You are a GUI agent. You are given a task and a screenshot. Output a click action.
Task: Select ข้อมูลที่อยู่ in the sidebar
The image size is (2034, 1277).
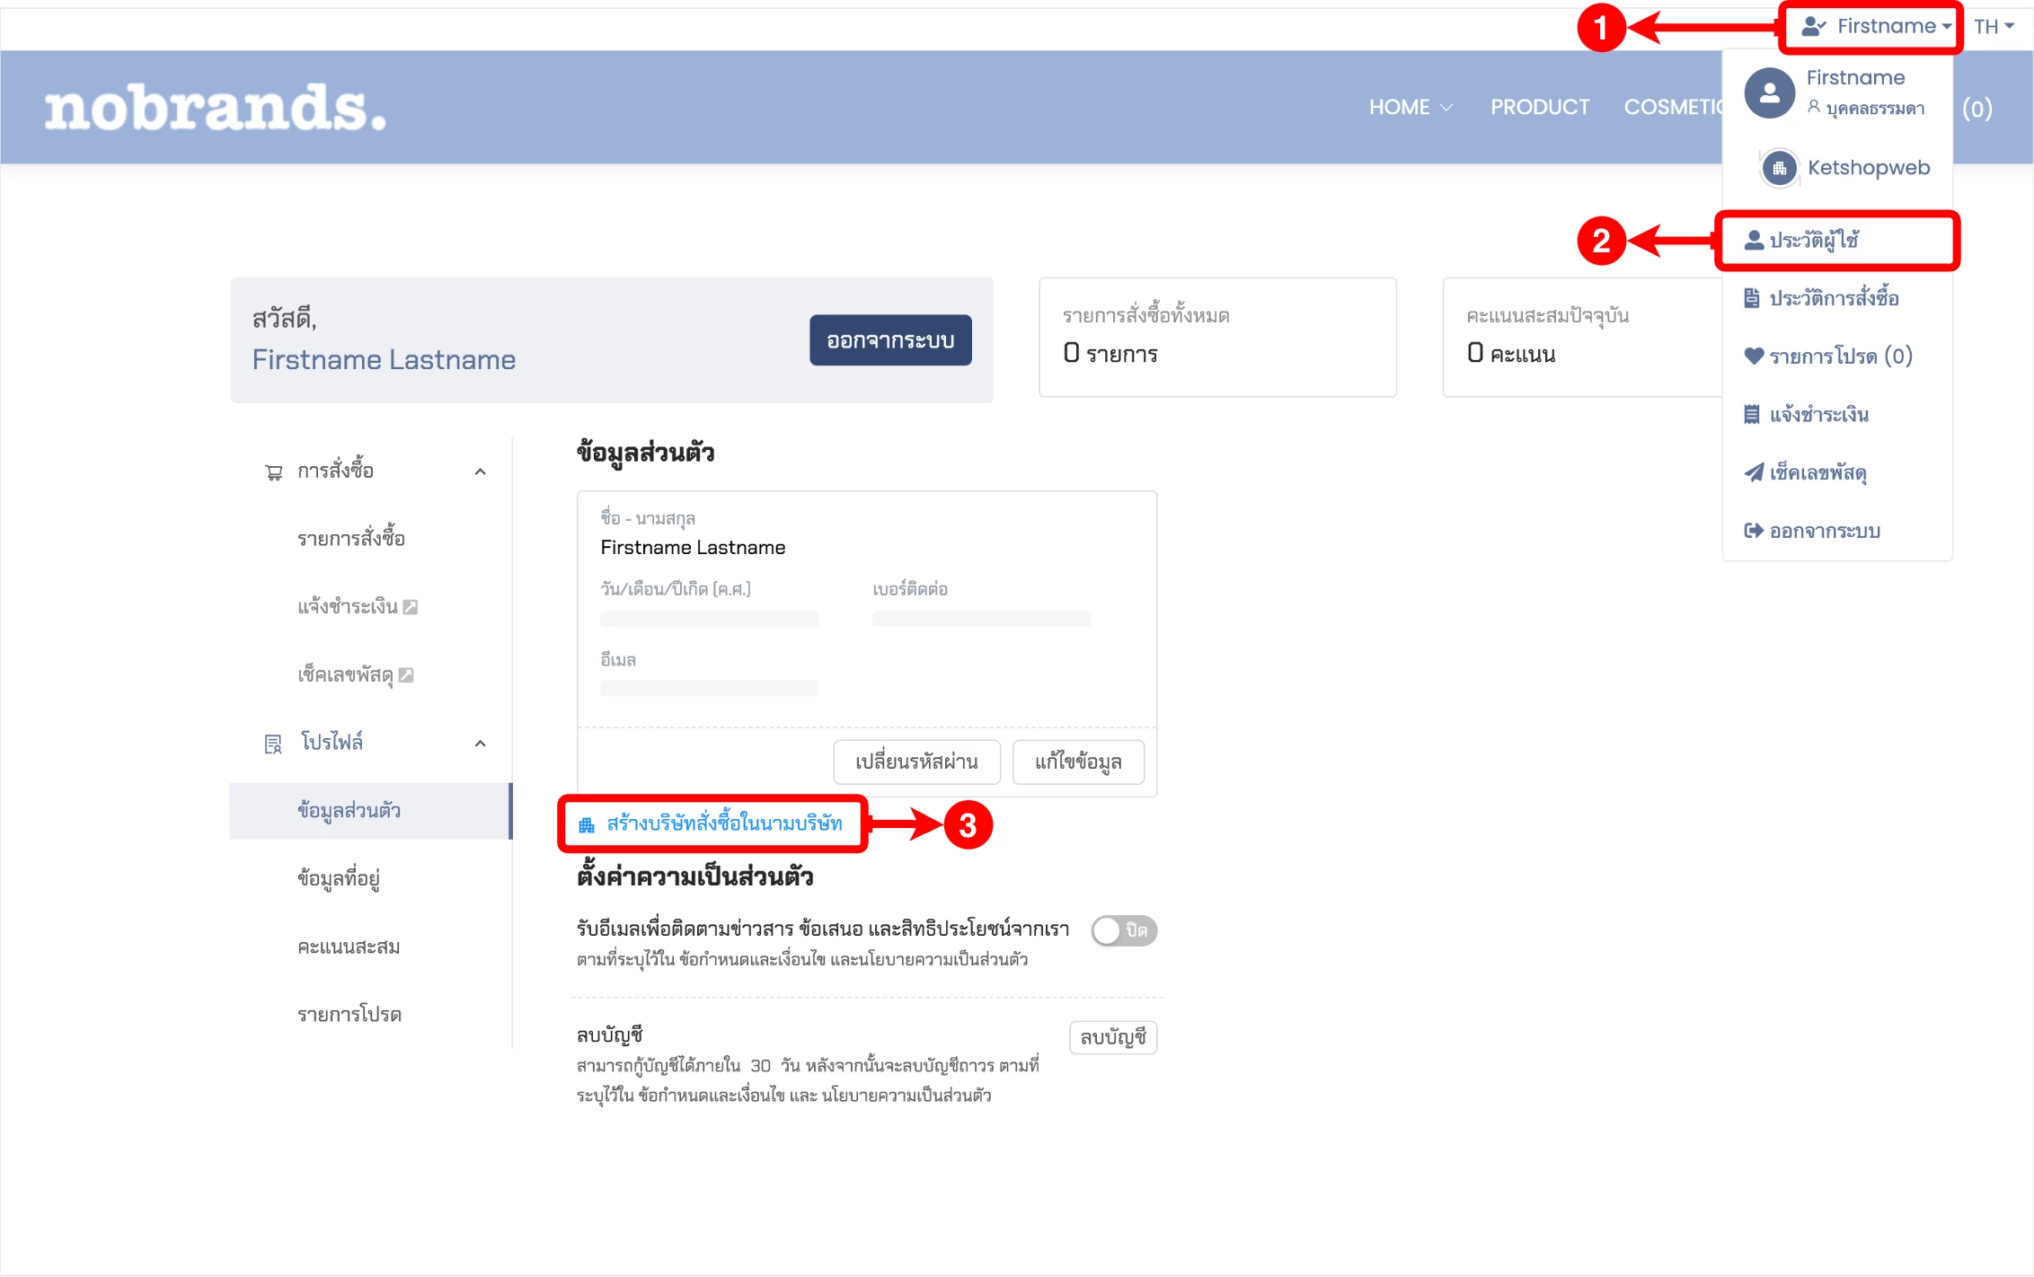(x=338, y=877)
